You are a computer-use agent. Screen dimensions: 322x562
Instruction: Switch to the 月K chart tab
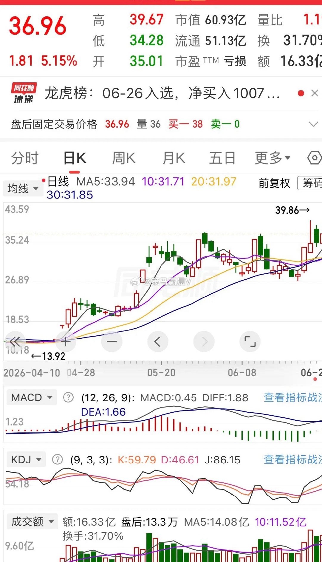174,158
